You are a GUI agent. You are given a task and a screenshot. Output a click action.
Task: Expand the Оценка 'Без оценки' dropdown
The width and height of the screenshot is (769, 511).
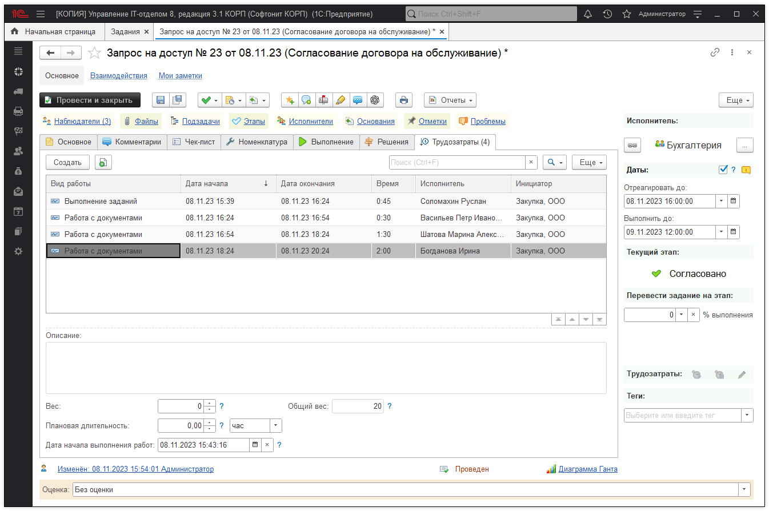pyautogui.click(x=744, y=489)
